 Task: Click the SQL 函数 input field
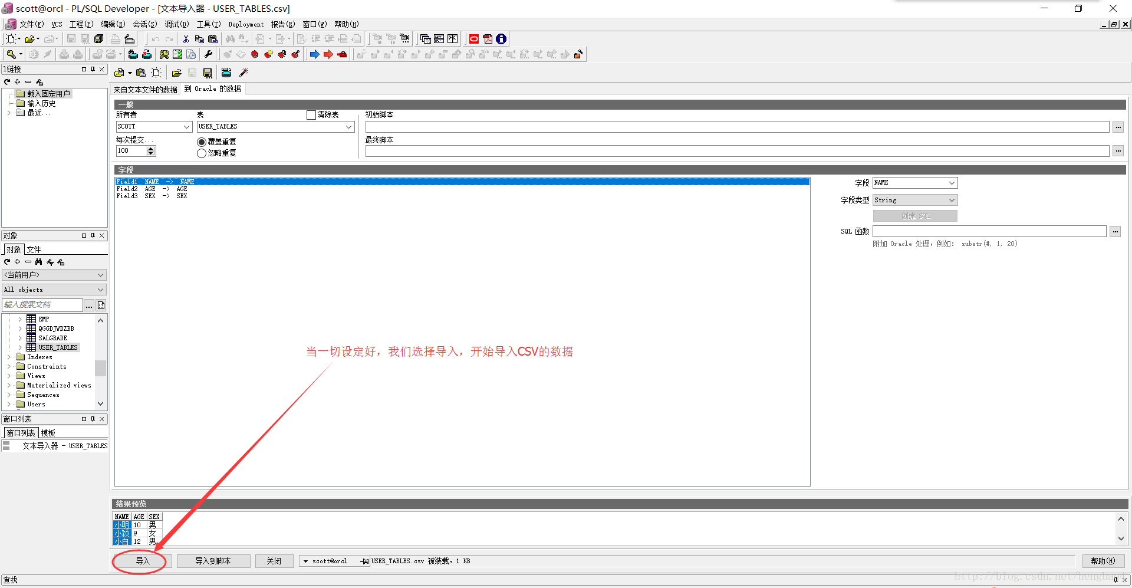click(989, 231)
